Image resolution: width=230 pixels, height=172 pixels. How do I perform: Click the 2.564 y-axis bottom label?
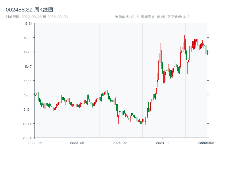pos(28,138)
